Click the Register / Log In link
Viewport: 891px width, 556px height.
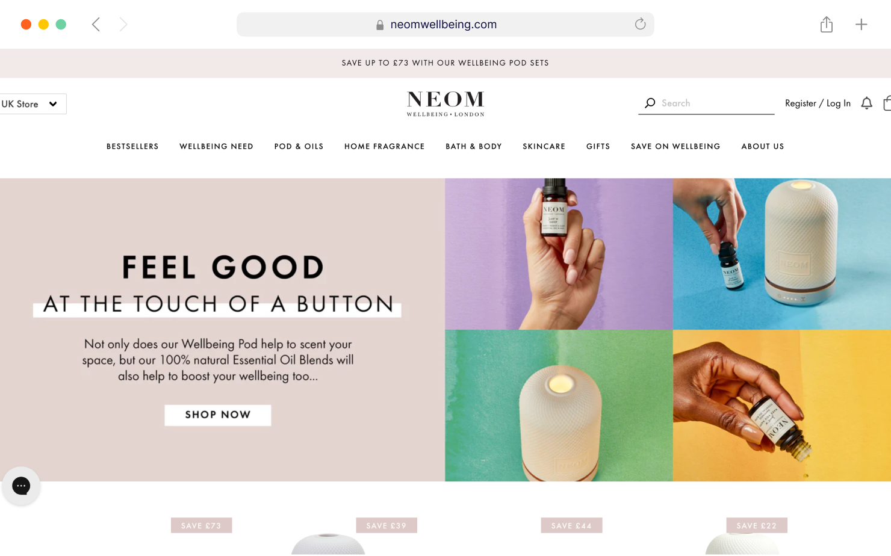coord(818,103)
